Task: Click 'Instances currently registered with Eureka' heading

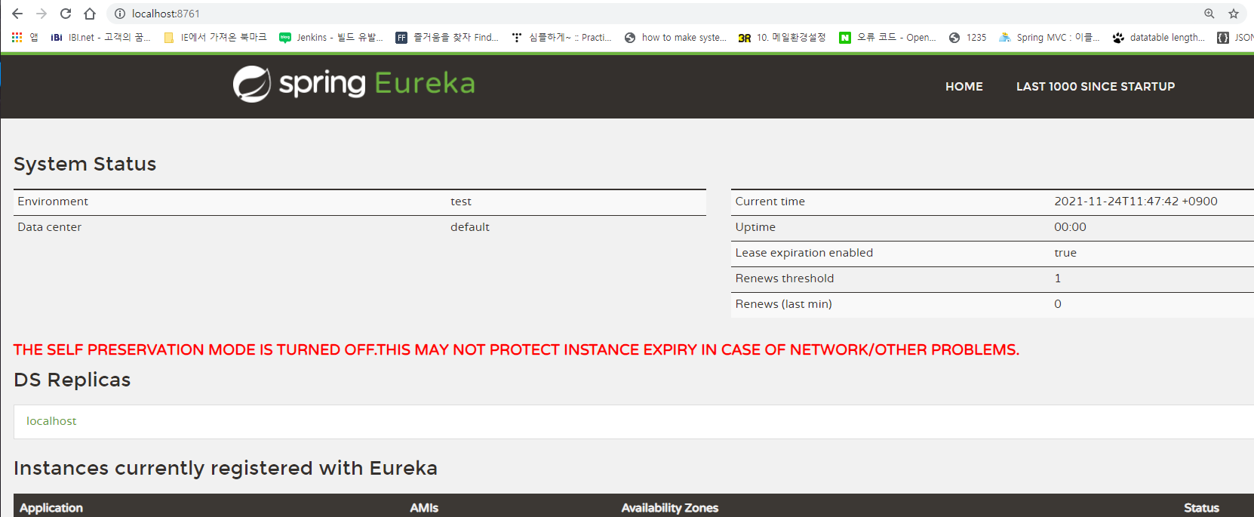Action: coord(226,468)
